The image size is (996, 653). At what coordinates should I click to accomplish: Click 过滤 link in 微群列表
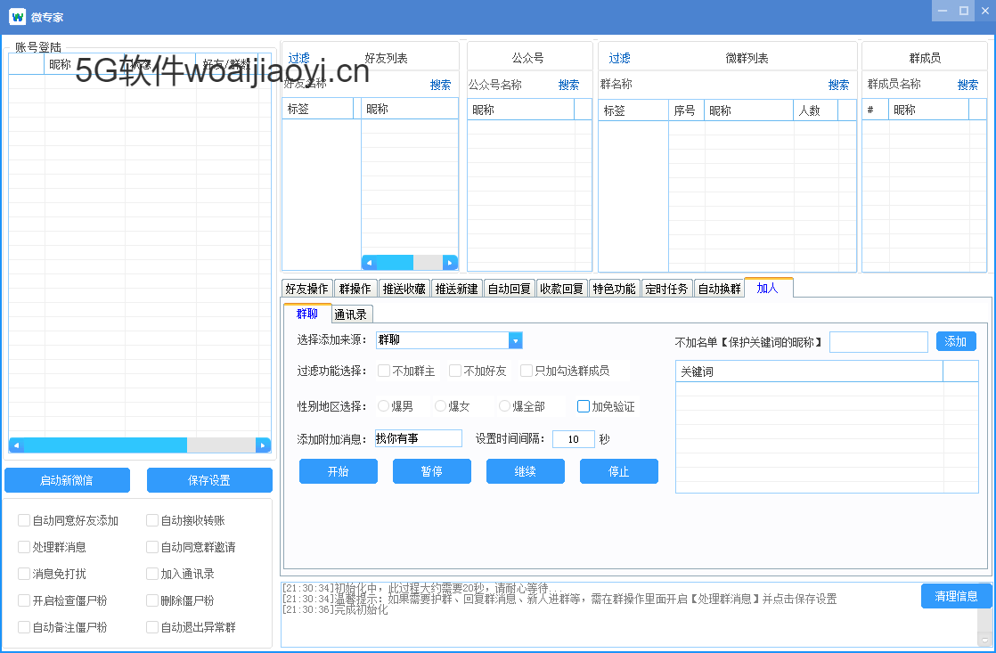[x=619, y=58]
